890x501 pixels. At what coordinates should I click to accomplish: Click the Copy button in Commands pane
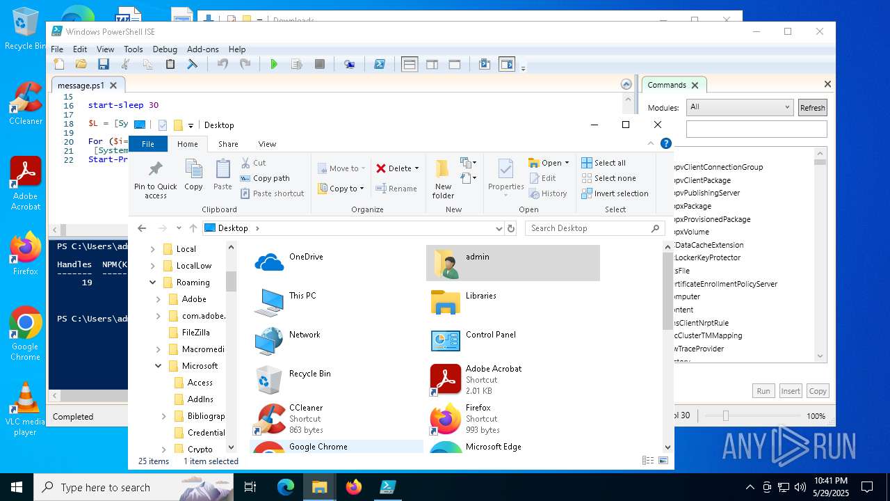(x=818, y=391)
